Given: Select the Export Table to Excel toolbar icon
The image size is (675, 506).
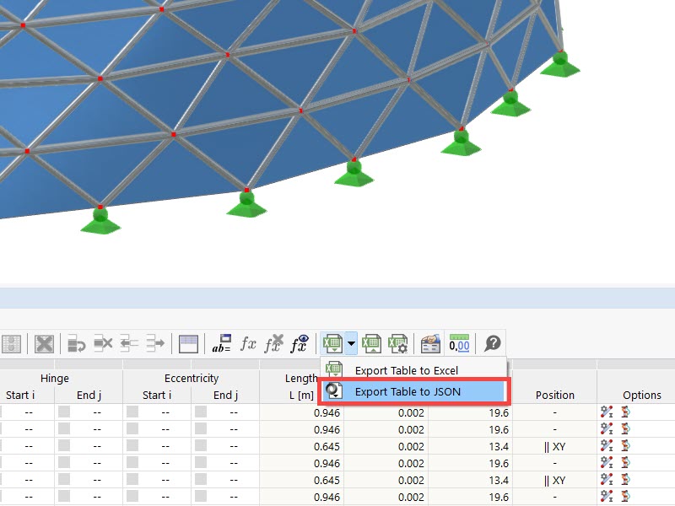Looking at the screenshot, I should tap(332, 342).
